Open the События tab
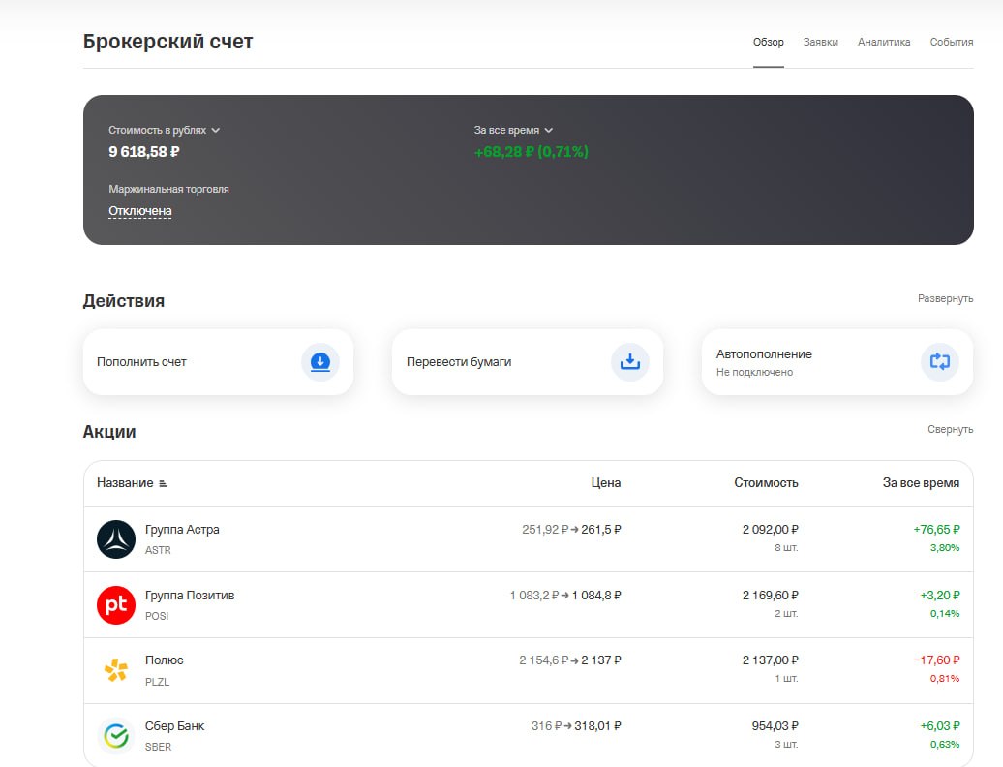The width and height of the screenshot is (1003, 767). pos(951,43)
